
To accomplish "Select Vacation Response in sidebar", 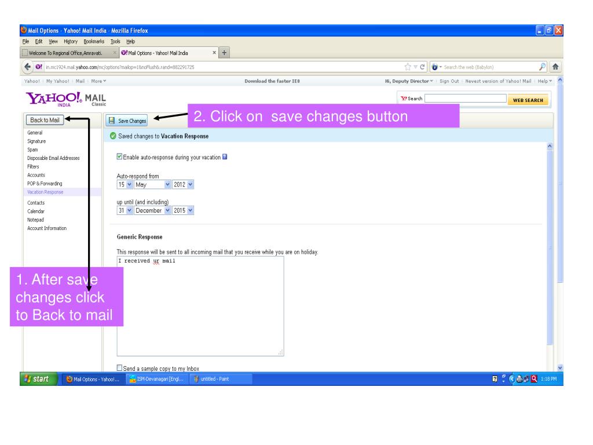I will click(45, 192).
